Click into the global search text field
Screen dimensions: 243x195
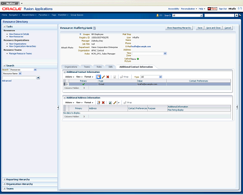click(219, 15)
